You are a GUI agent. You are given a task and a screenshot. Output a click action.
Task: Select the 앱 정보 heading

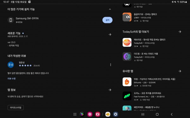pos(11,90)
